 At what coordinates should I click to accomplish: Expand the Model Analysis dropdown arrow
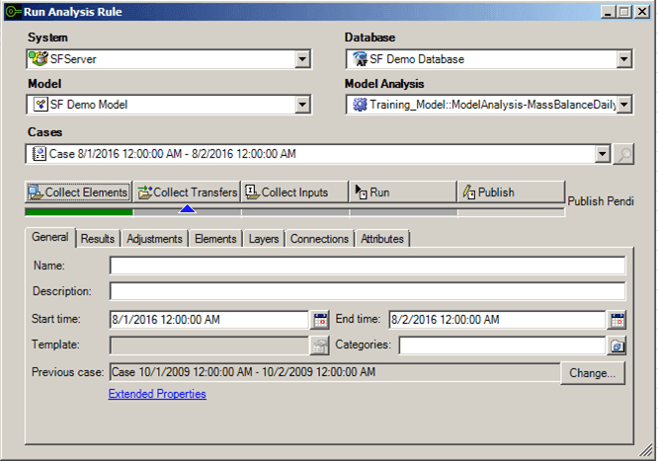[624, 105]
